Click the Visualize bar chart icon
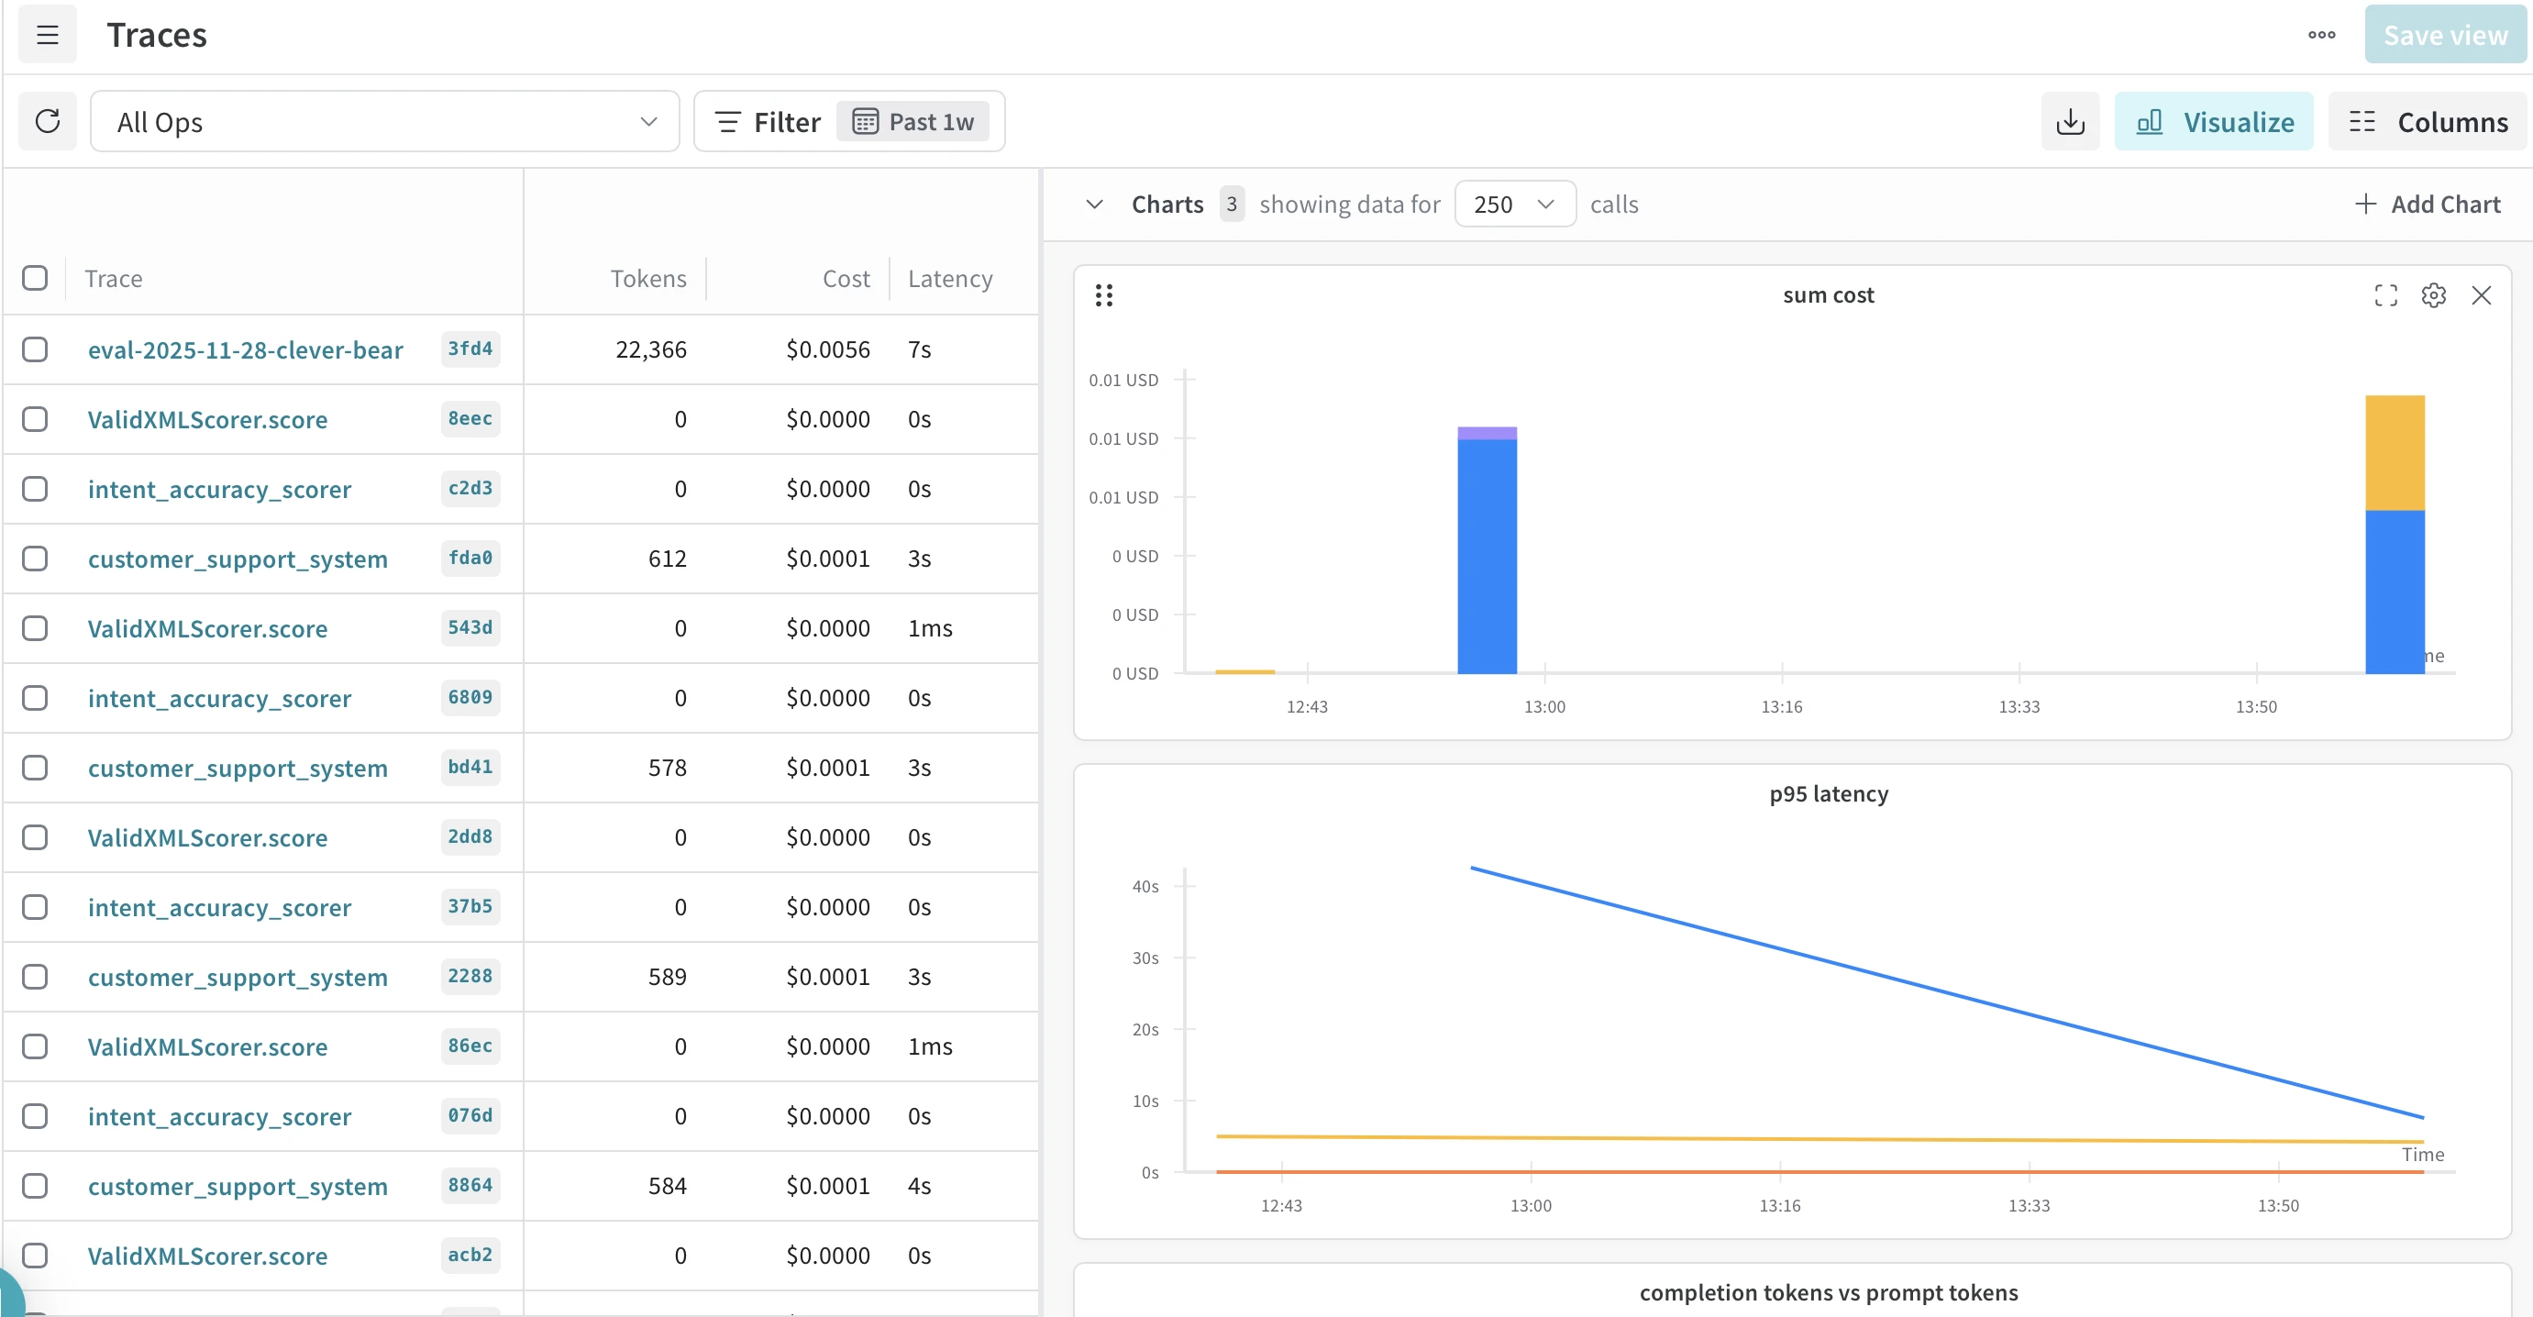This screenshot has height=1317, width=2533. click(x=2150, y=122)
